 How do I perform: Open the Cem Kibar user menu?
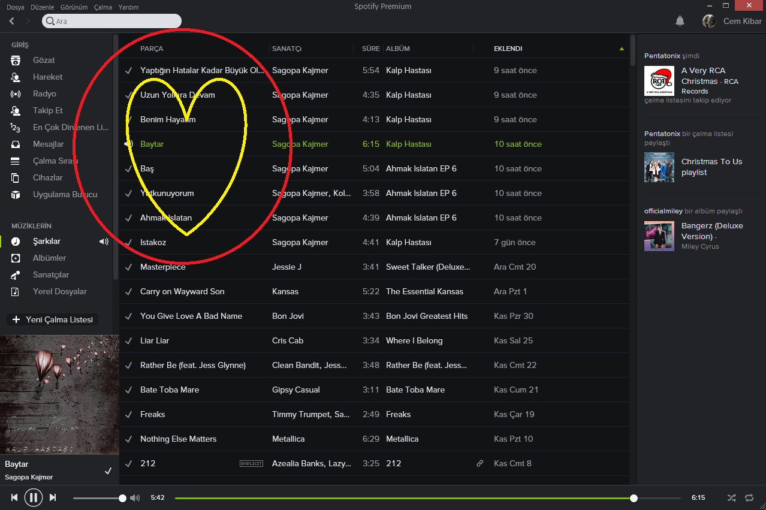coord(743,21)
